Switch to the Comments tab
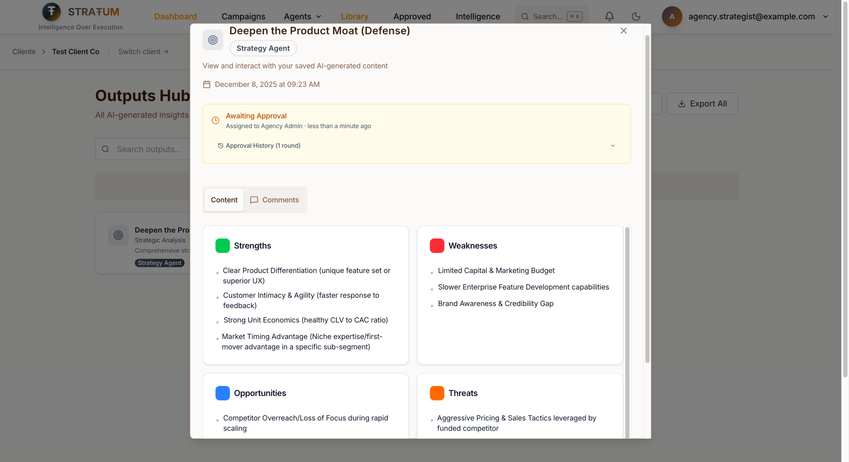849x462 pixels. click(x=275, y=200)
